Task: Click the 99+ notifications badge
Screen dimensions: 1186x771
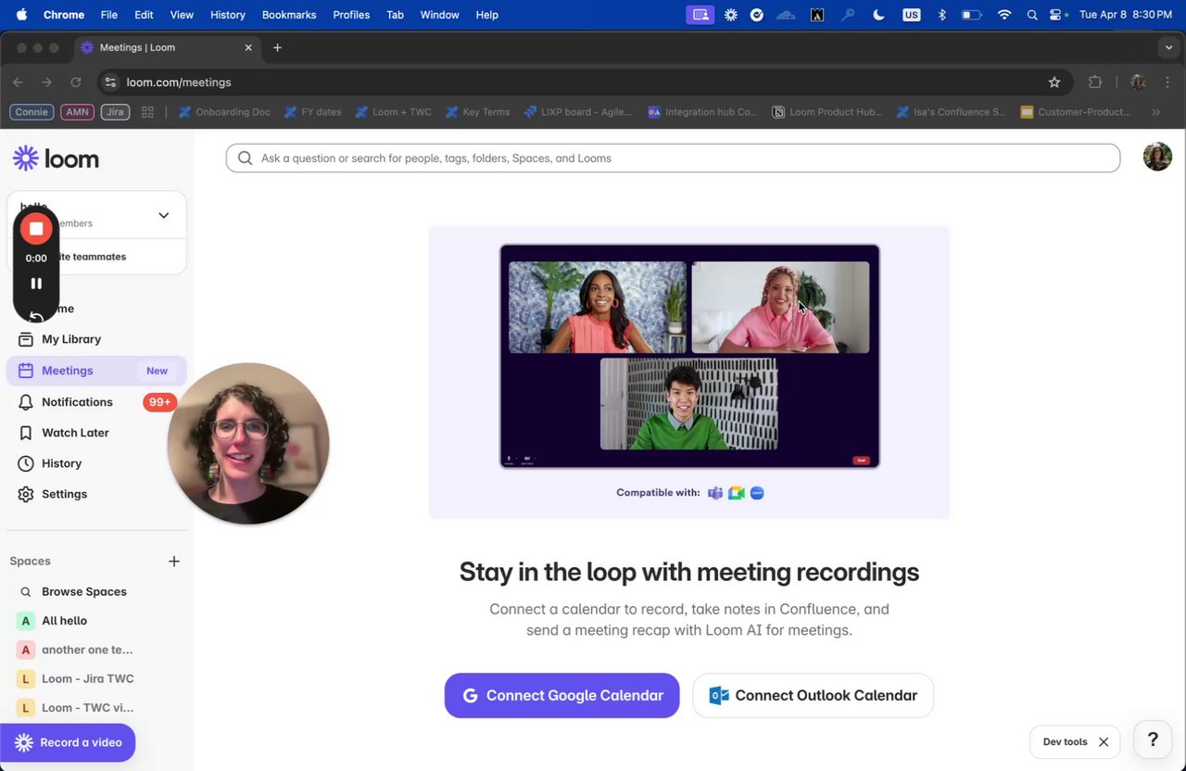Action: [x=159, y=402]
